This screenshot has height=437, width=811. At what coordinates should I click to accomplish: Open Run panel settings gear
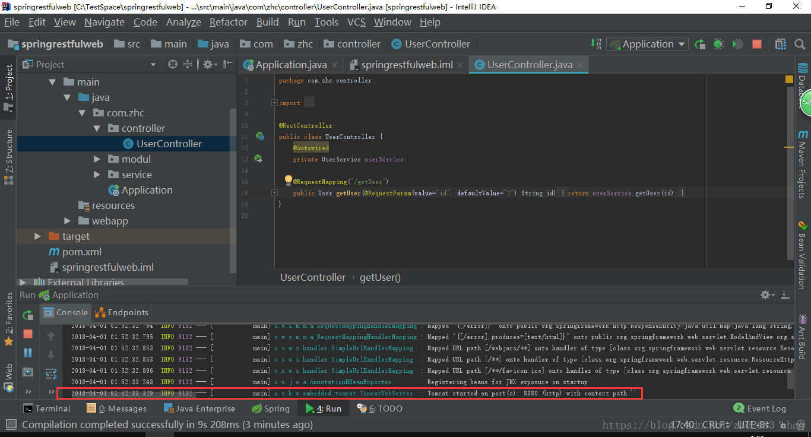(x=768, y=294)
